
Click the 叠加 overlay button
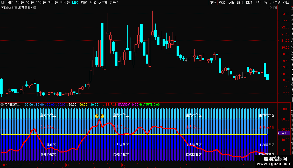tap(222, 2)
